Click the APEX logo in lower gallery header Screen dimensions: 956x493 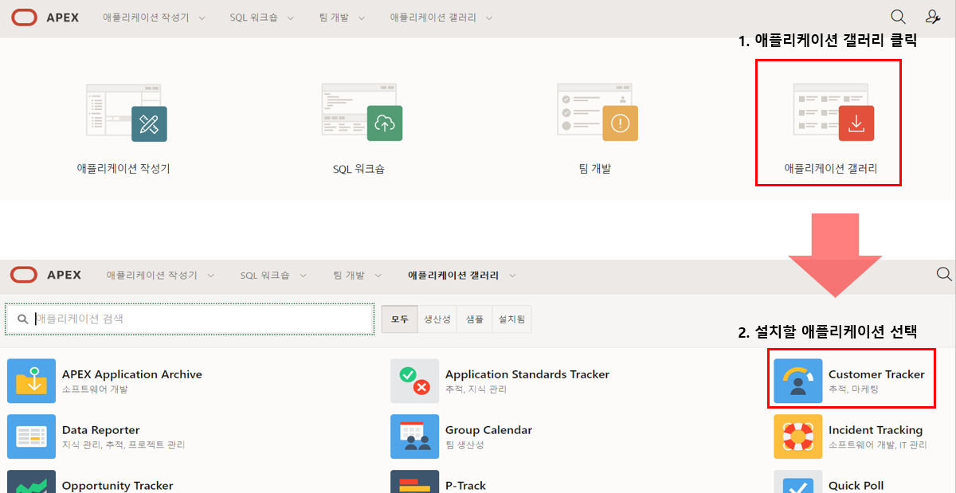(x=46, y=275)
